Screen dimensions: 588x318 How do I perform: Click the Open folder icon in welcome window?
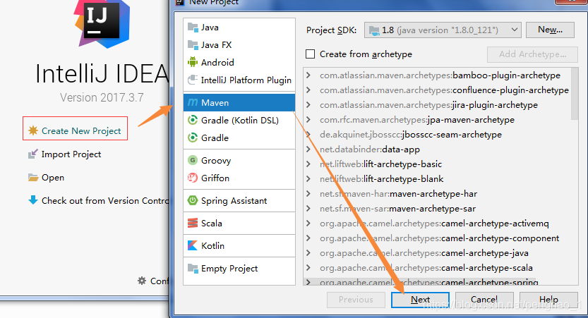33,178
